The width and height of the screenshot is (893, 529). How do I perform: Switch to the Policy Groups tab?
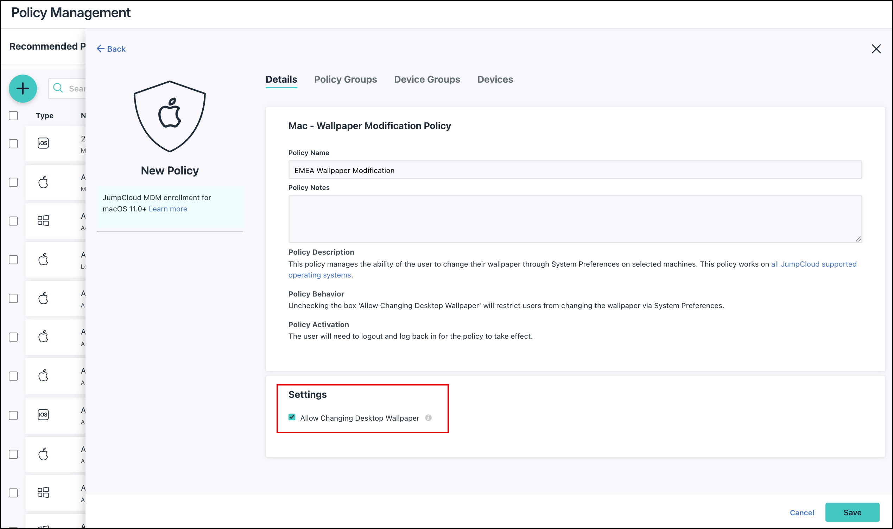345,79
